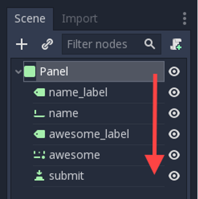Viewport: 198px width, 199px height.
Task: Open the Scene dock options menu
Action: coord(185,19)
